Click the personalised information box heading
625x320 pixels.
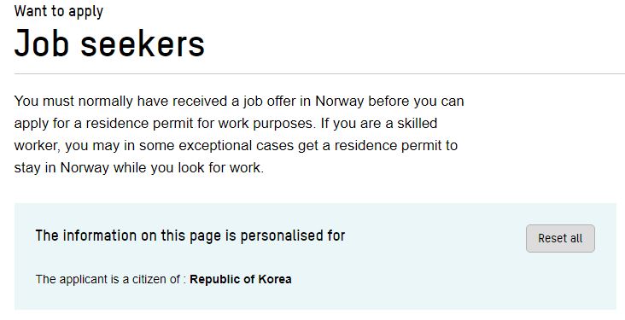tap(190, 236)
